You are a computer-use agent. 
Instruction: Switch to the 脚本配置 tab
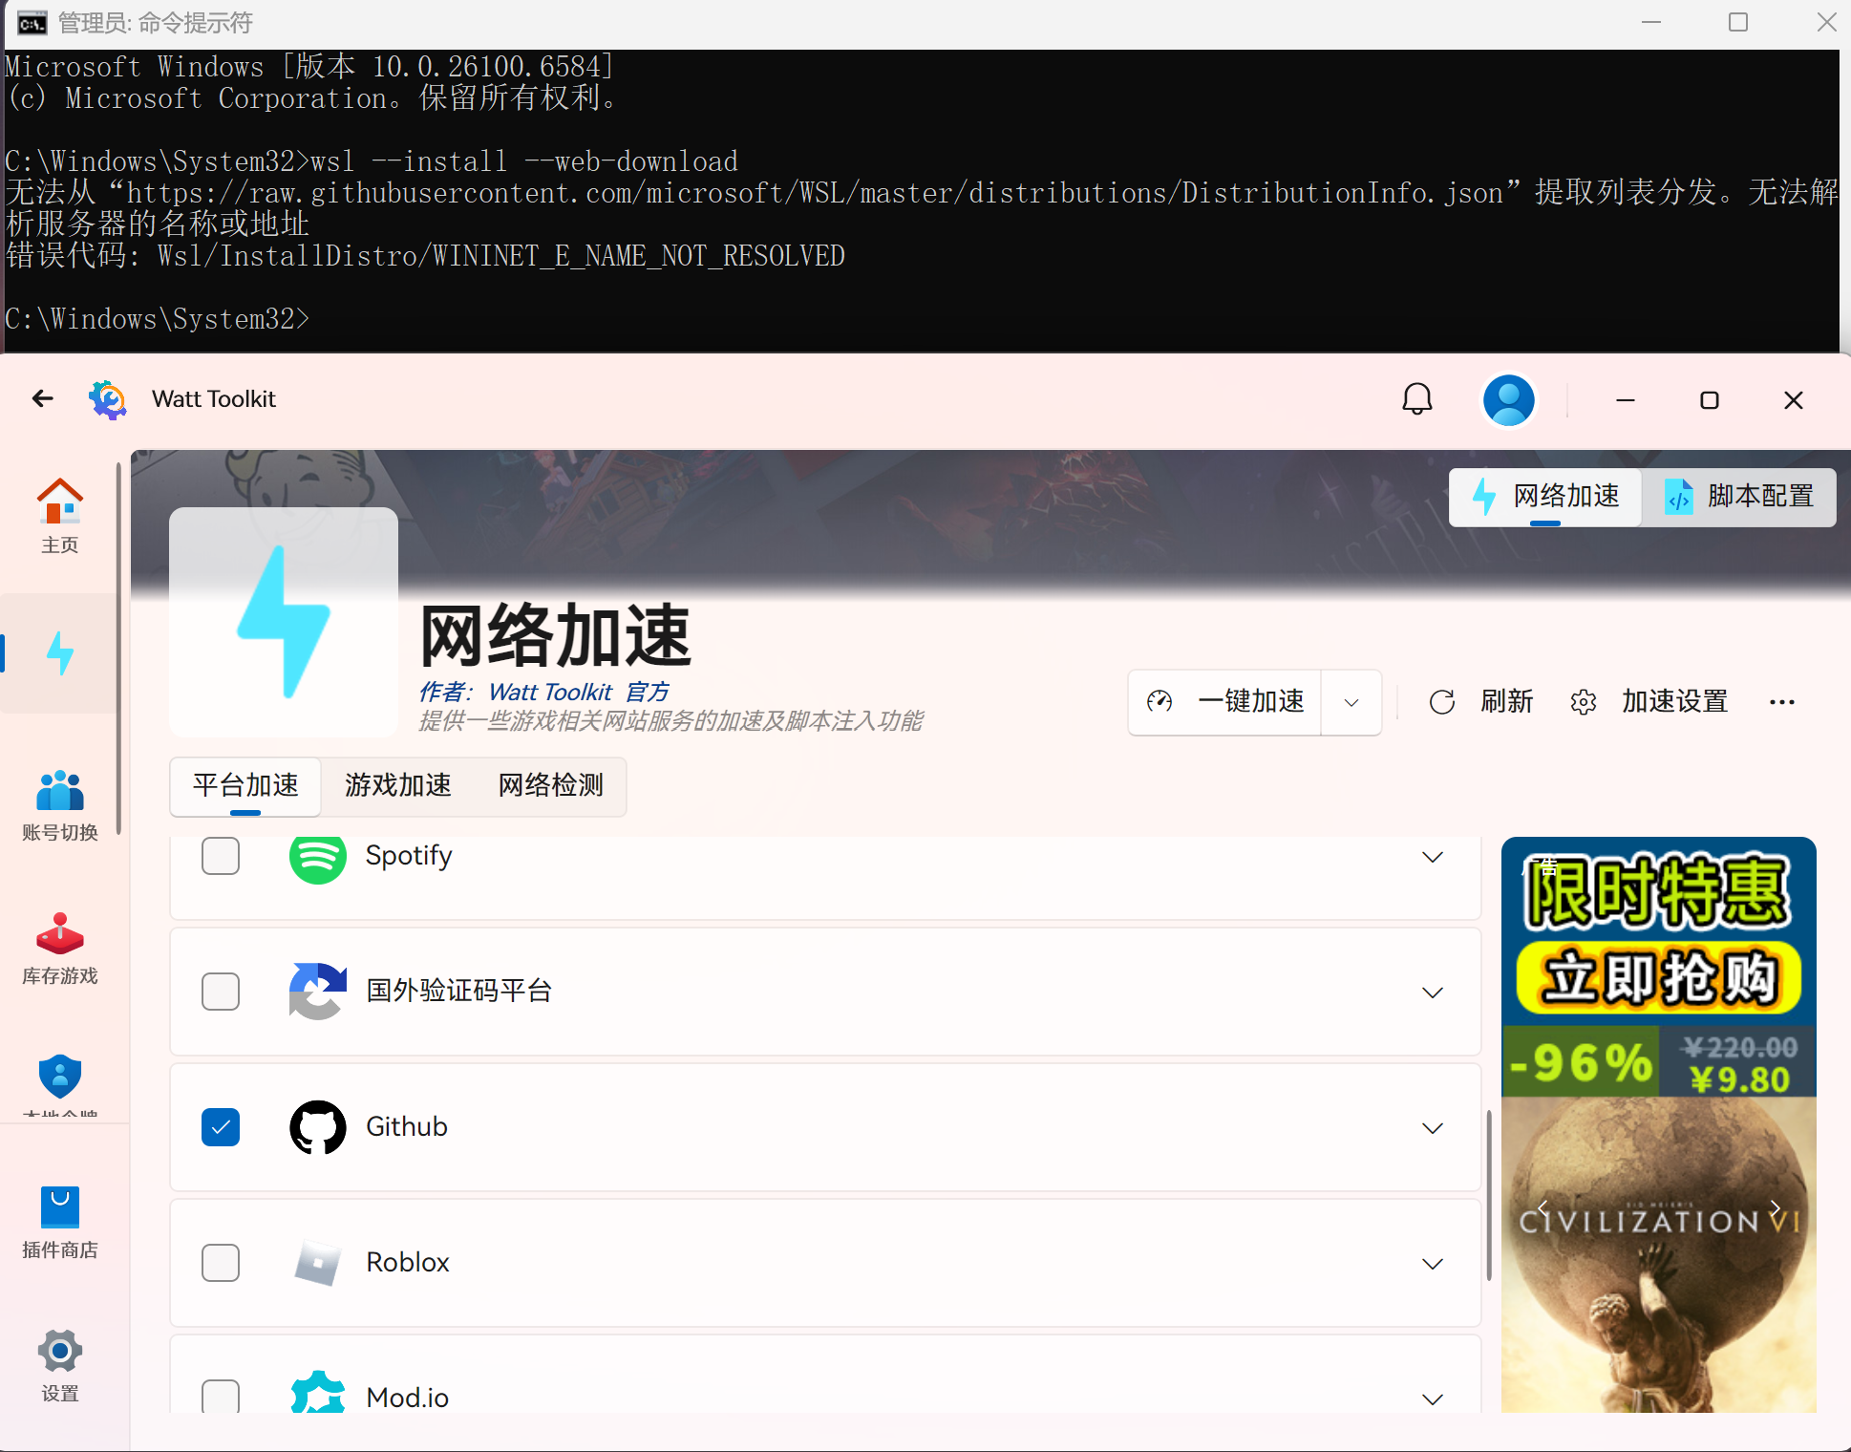click(1739, 497)
